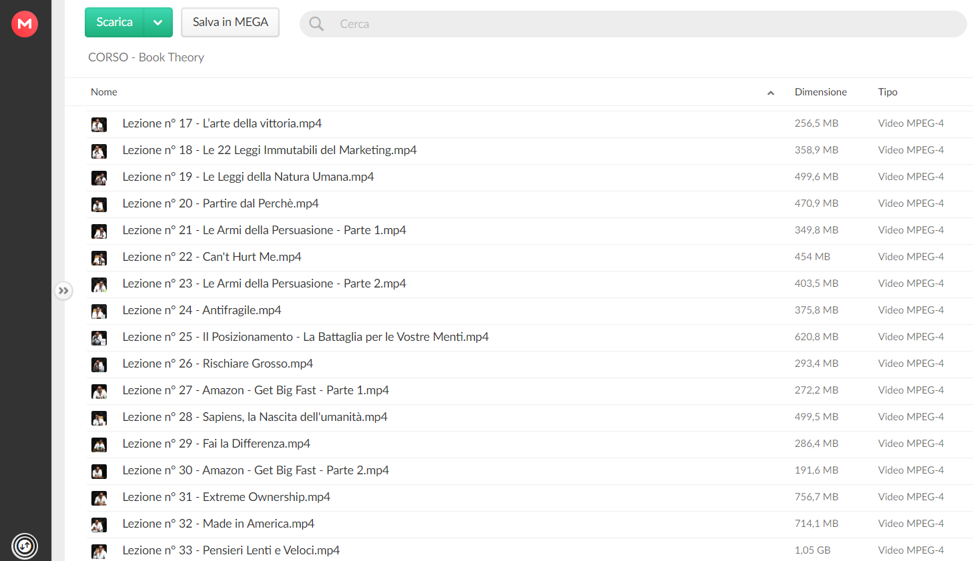The height and width of the screenshot is (561, 973).
Task: Select Lezione n° 32 - Made in America.mp4
Action: click(218, 524)
